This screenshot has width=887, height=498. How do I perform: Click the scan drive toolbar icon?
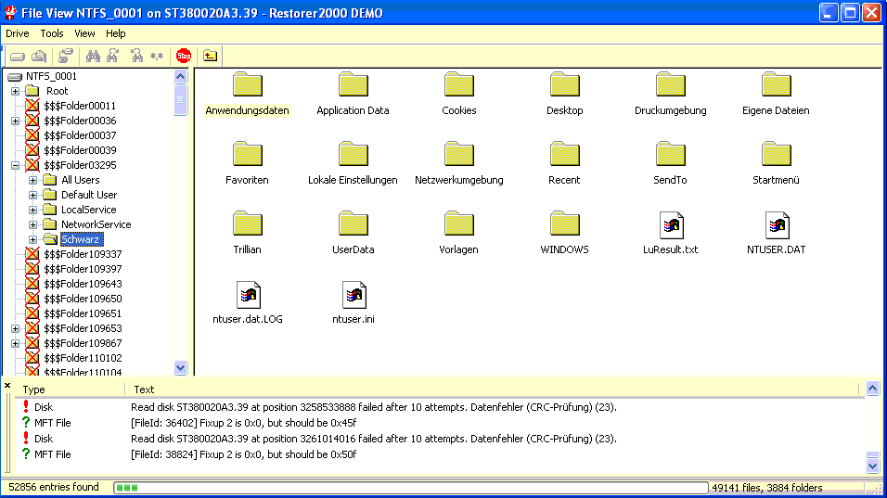click(39, 56)
